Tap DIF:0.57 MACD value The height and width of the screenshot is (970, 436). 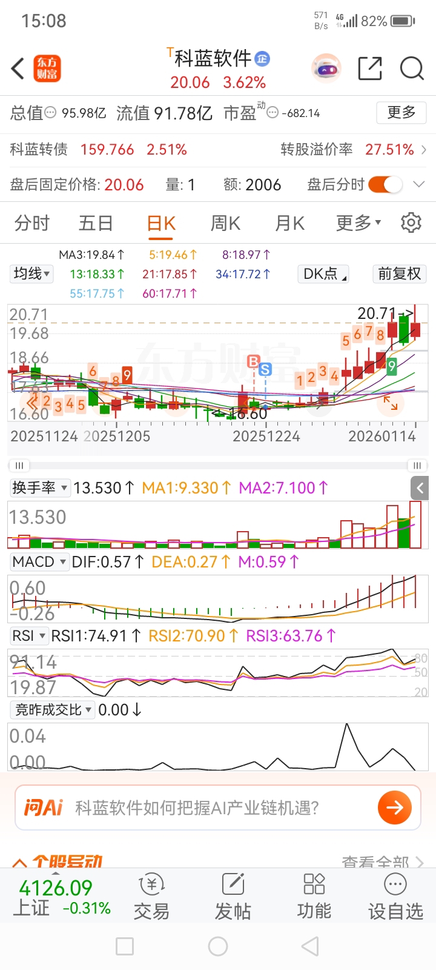point(108,562)
